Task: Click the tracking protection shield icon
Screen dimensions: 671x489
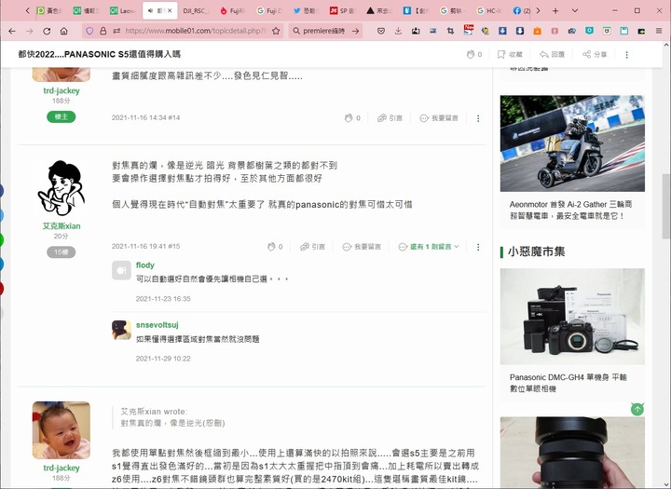Action: pos(89,31)
